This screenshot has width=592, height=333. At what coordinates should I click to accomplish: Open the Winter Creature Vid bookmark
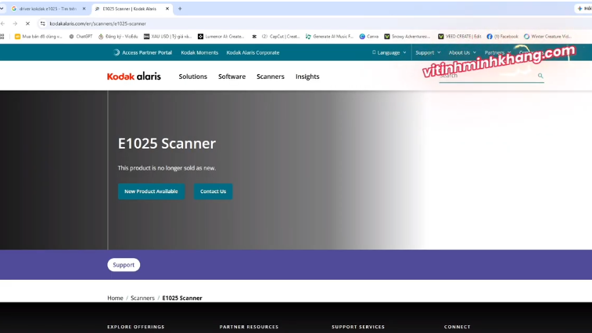(547, 37)
